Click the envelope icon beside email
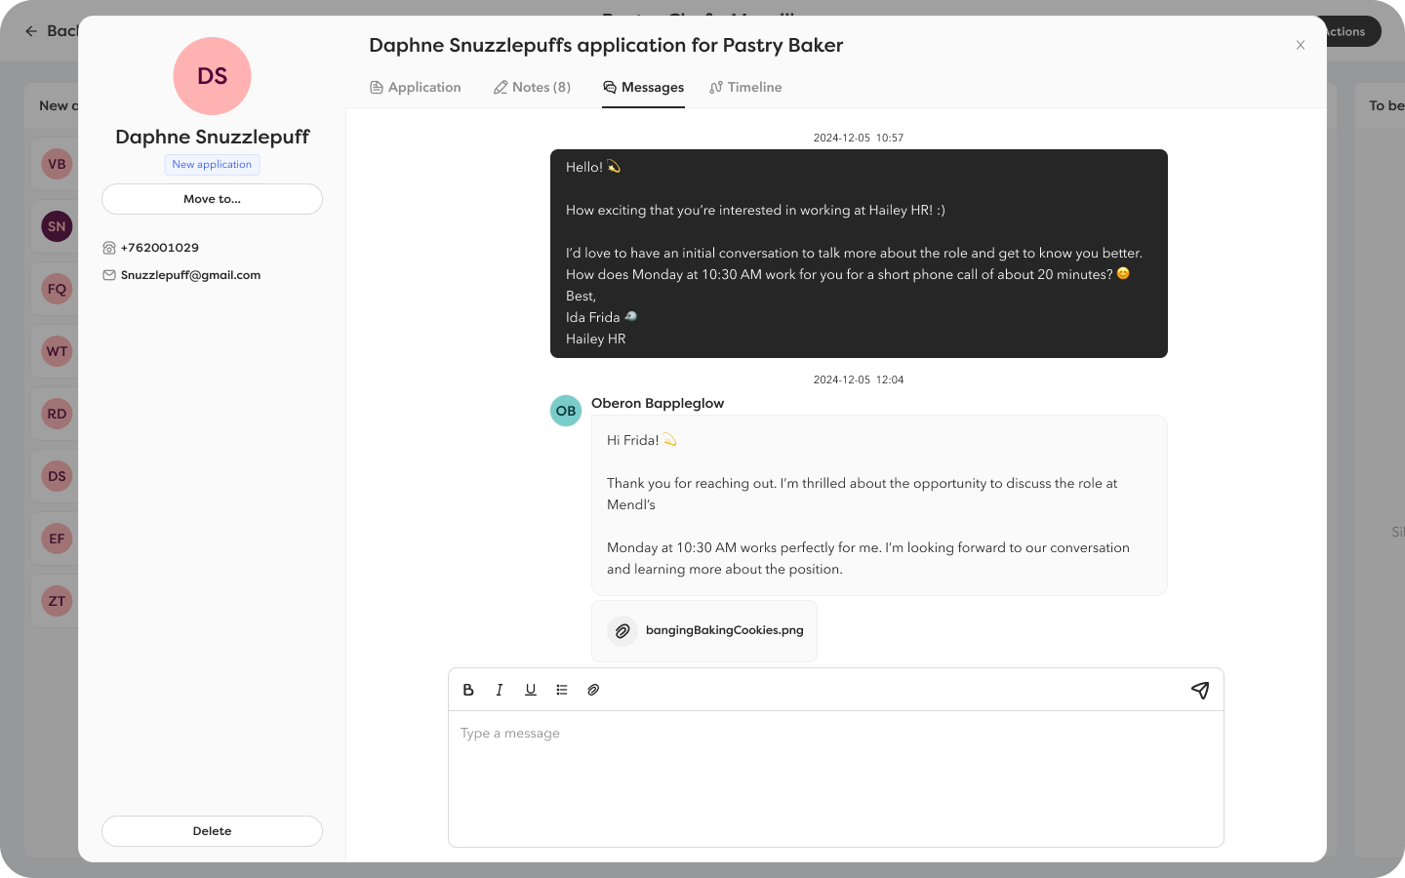 (x=109, y=275)
